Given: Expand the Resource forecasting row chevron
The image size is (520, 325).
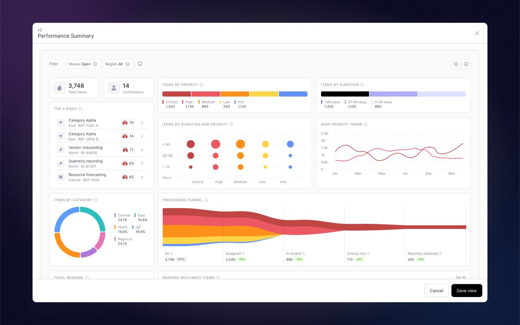Looking at the screenshot, I should (x=142, y=177).
